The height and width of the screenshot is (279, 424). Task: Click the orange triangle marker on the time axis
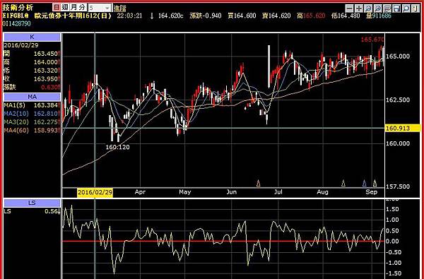coord(258,184)
